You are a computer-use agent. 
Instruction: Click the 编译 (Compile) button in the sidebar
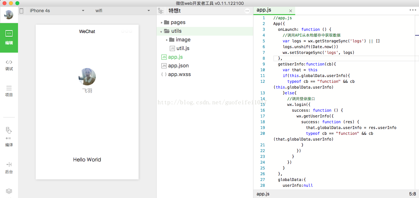tap(9, 136)
